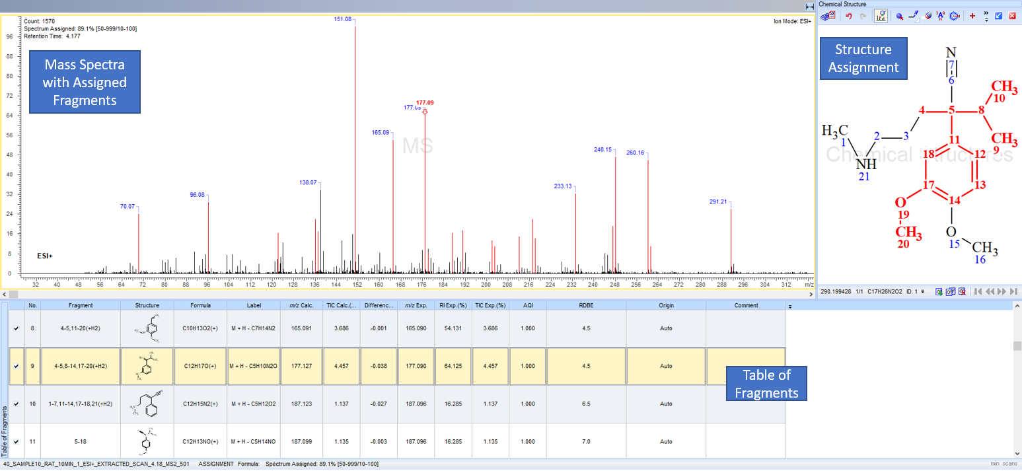Screen dimensions: 1022x471
Task: Click the AQI column header
Action: pyautogui.click(x=528, y=306)
